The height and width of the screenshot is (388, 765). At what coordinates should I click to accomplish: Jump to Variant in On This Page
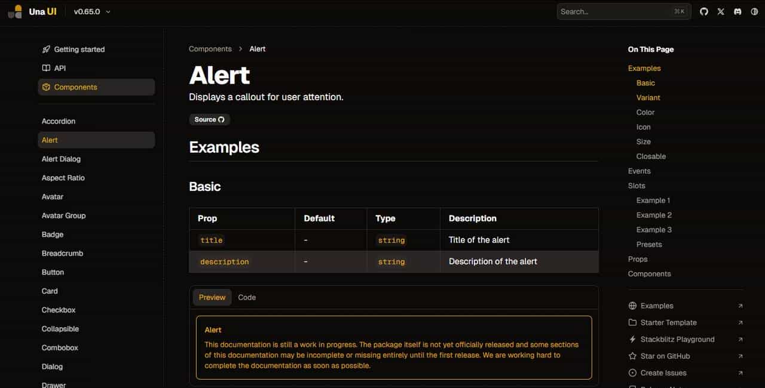point(648,97)
